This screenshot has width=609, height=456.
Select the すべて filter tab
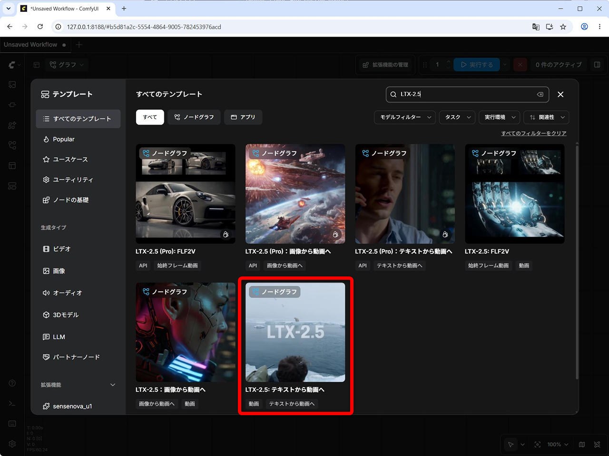(150, 117)
